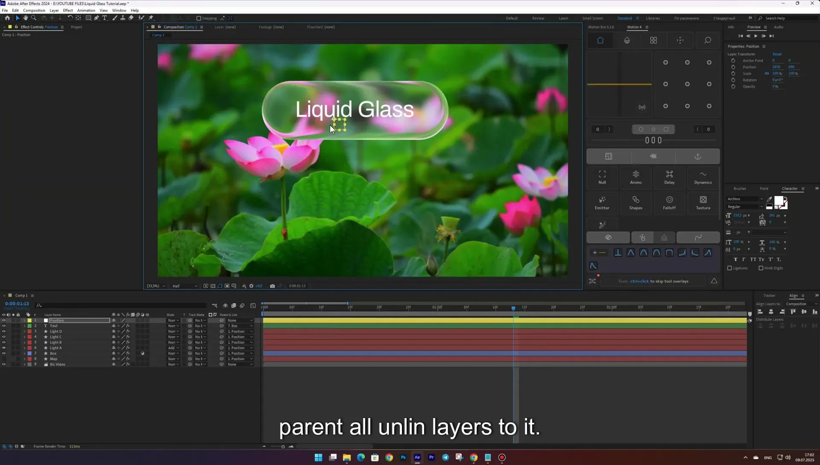Enable the Snapping checkbox
Viewport: 820px width, 465px height.
pos(199,18)
